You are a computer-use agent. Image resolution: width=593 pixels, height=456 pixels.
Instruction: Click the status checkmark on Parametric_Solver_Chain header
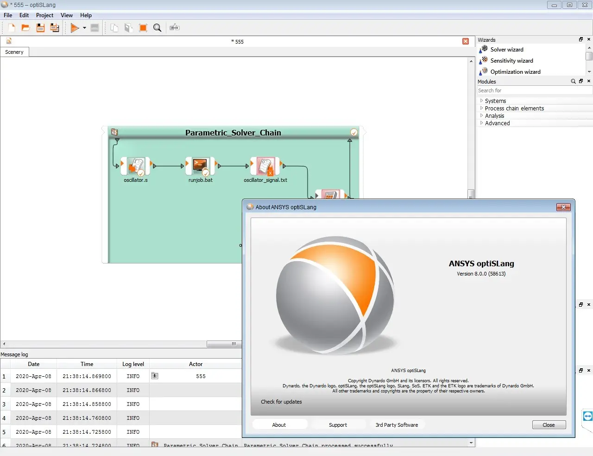coord(354,132)
